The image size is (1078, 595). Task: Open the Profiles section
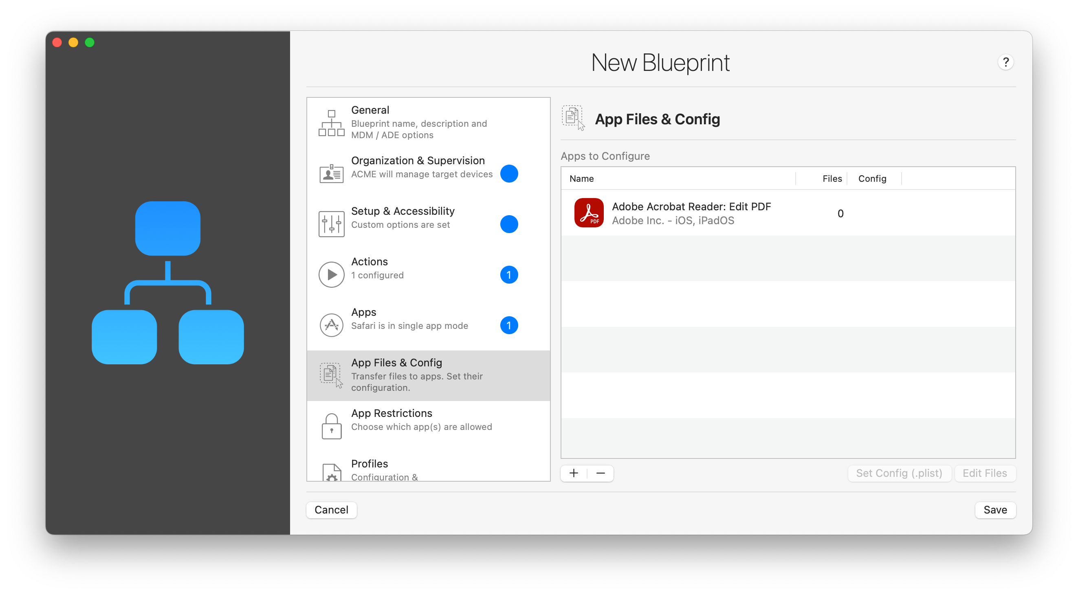(x=428, y=467)
